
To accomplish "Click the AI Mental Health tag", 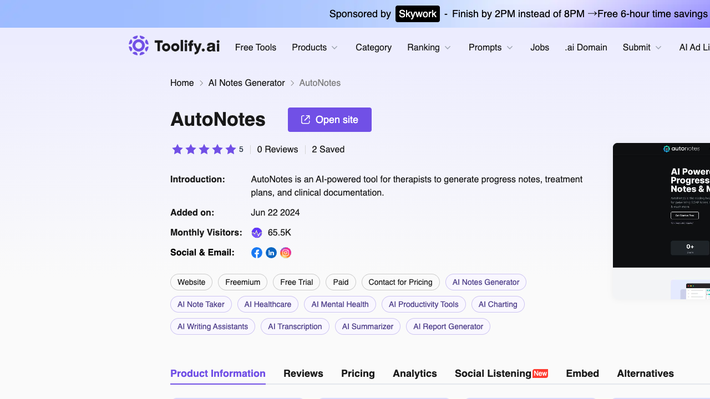I will pos(340,304).
